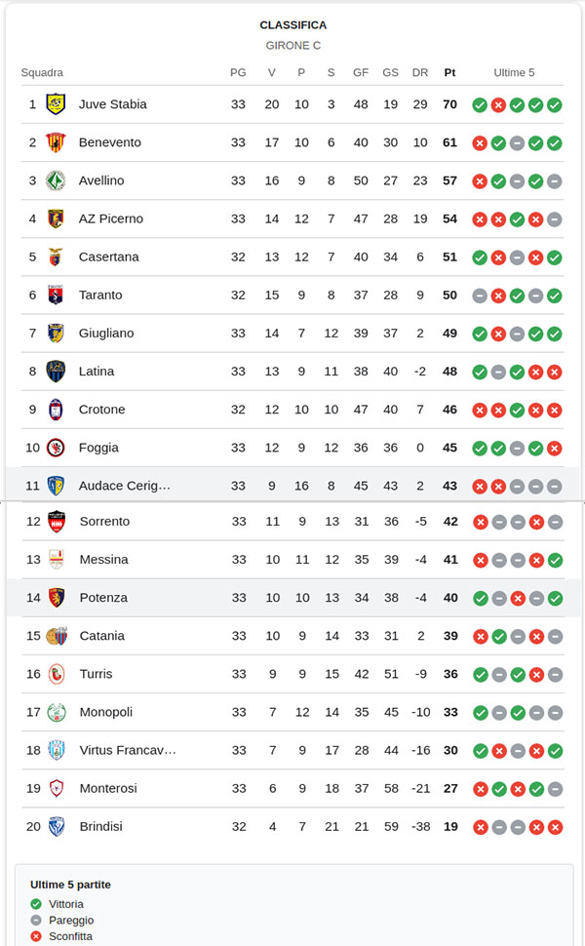Screen dimensions: 585x946
Task: Click Messina's most recent green win icon
Action: click(x=555, y=560)
